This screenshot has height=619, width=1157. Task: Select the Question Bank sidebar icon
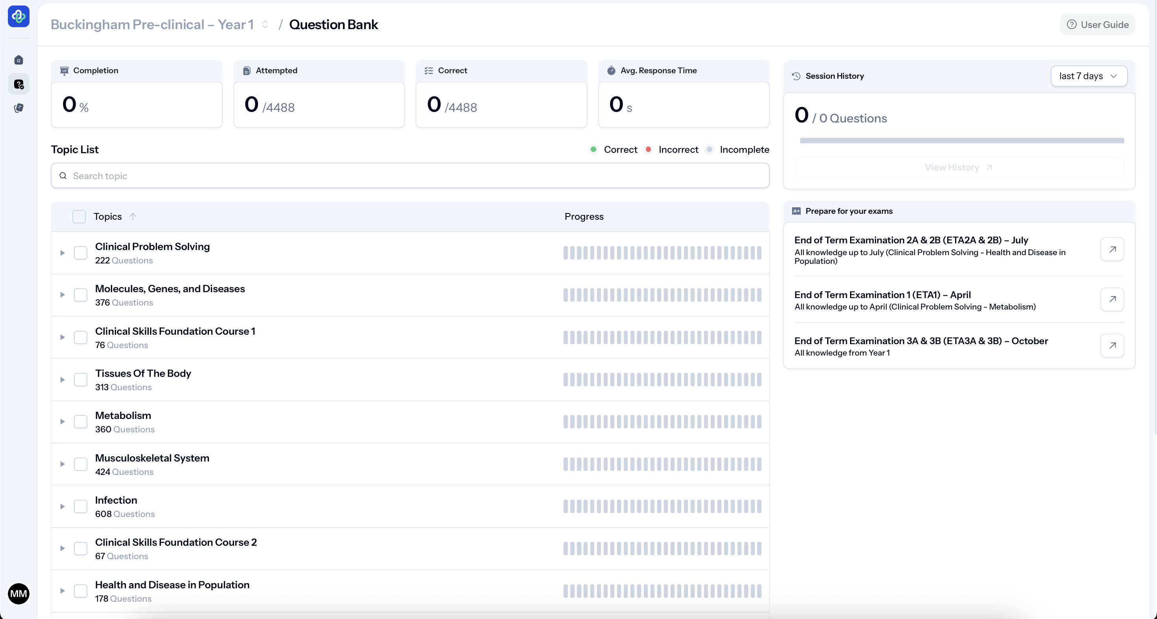[x=18, y=85]
